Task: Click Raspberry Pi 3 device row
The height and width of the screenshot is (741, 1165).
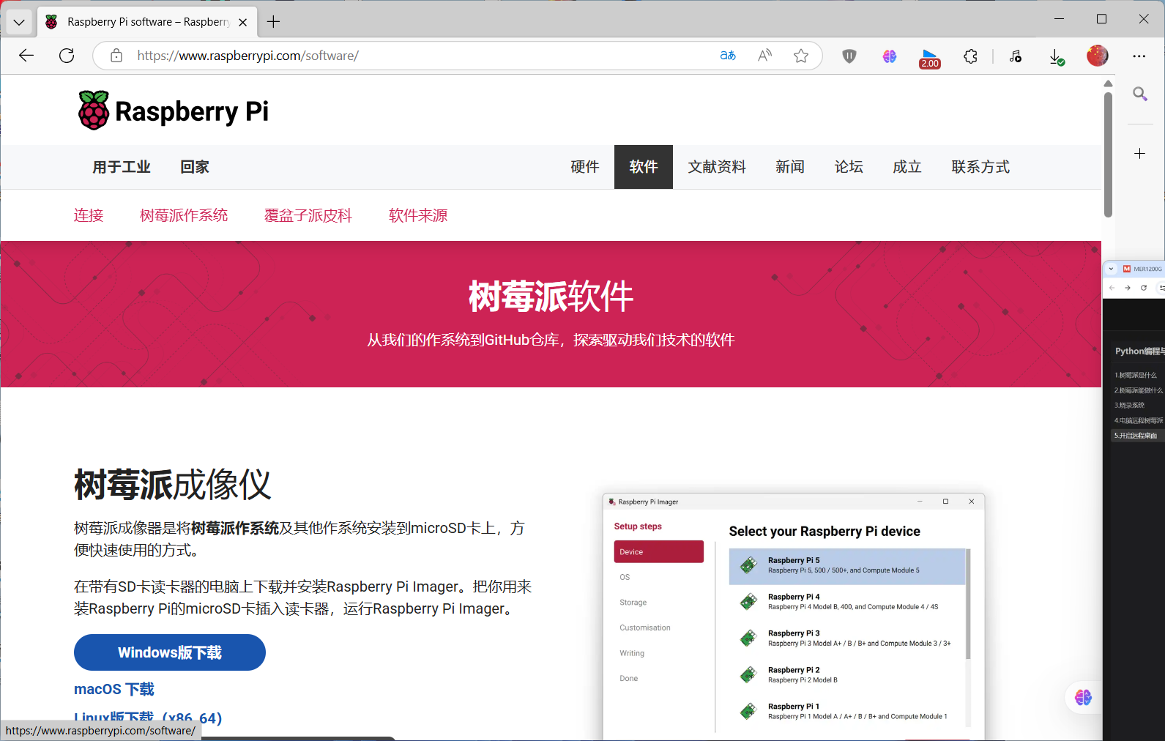Action: (847, 638)
